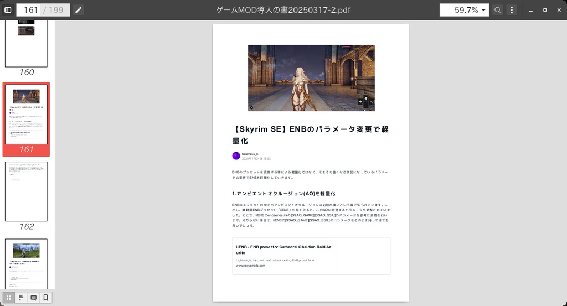Screen dimensions: 567x306
Task: Toggle the sidebar panel button
Action: 8,10
